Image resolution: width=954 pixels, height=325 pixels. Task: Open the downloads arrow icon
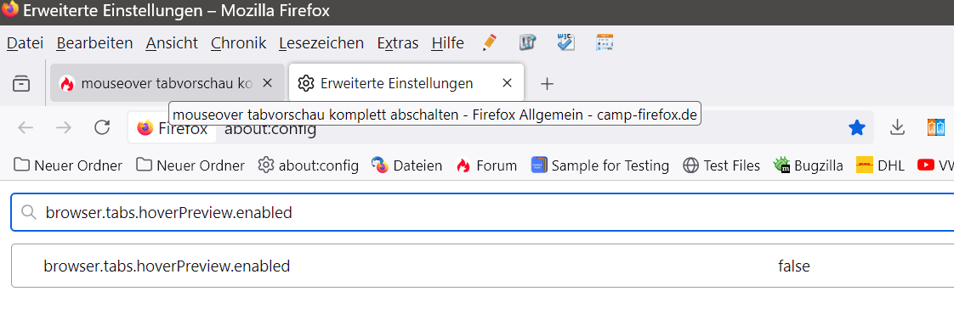897,127
